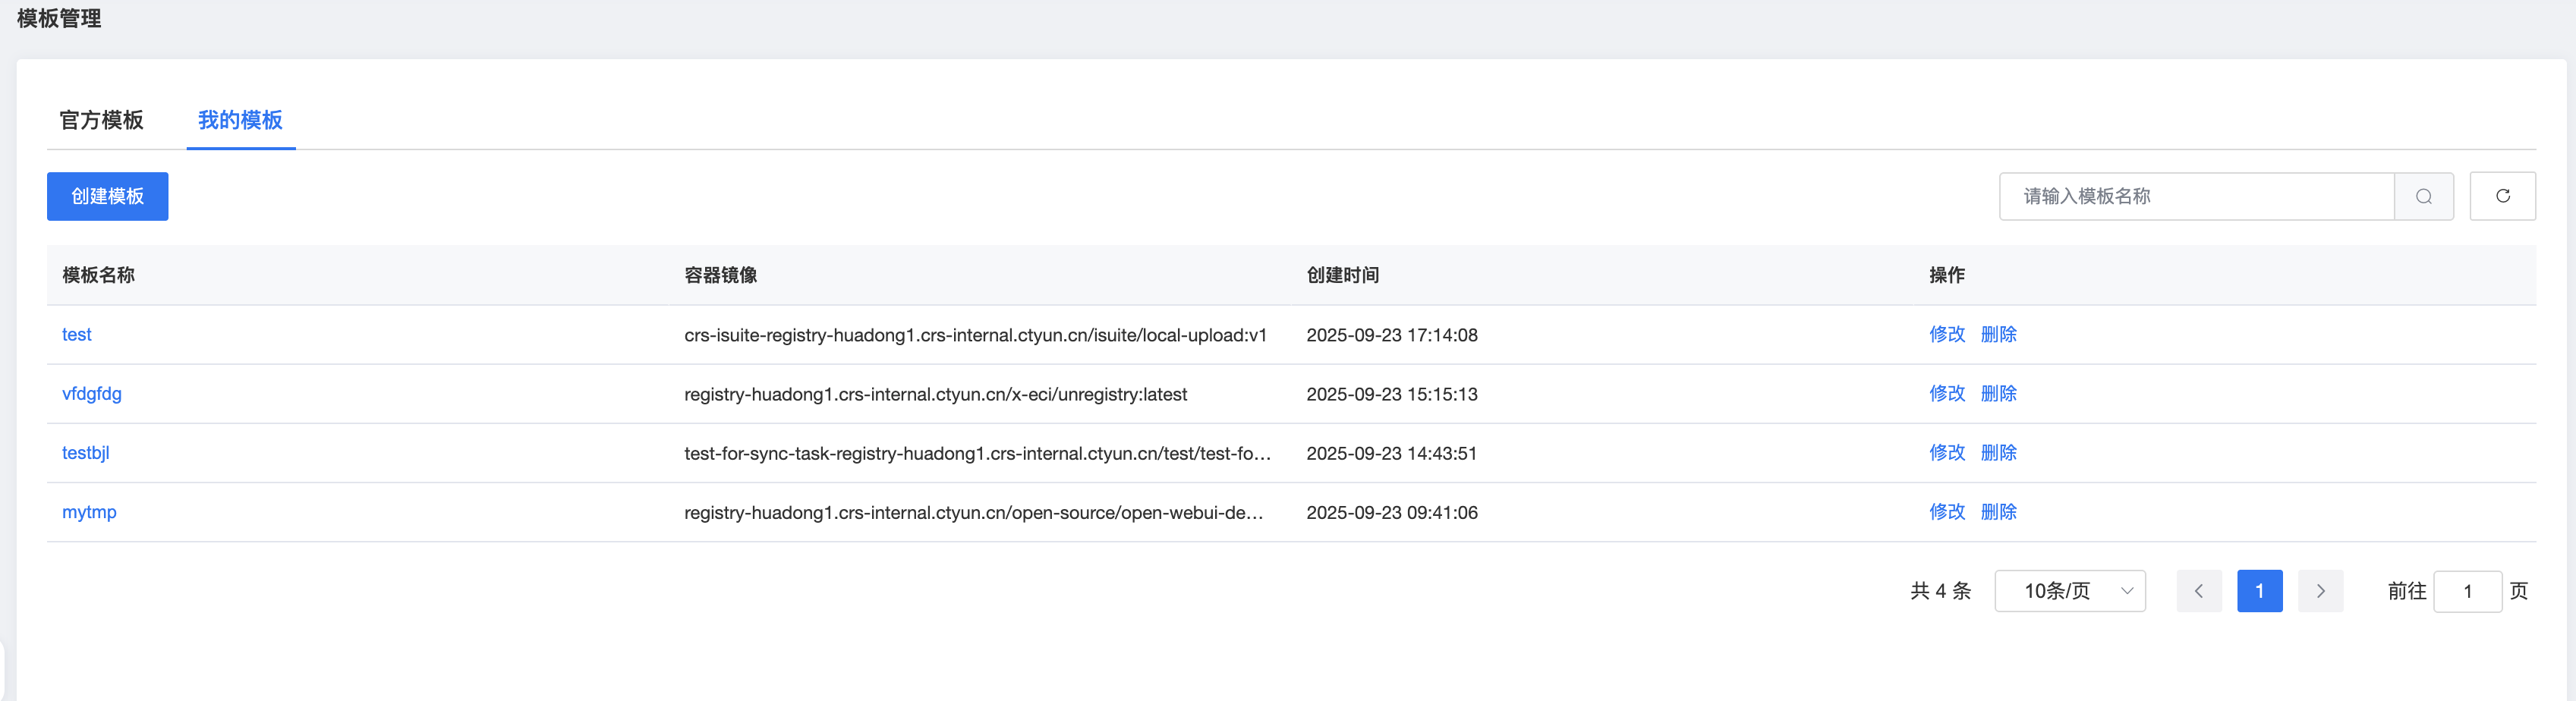Click the refresh icon button
Viewport: 2576px width, 701px height.
pos(2502,196)
